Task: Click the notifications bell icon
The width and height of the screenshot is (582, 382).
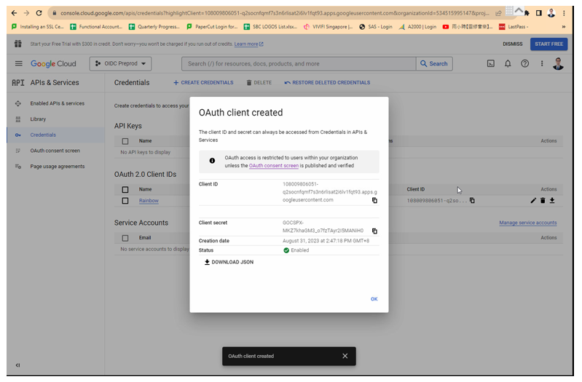Action: [508, 63]
